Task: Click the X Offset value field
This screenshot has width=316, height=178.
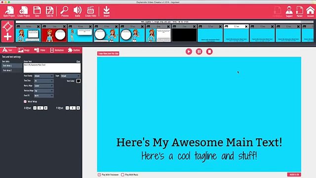Action: click(x=40, y=108)
